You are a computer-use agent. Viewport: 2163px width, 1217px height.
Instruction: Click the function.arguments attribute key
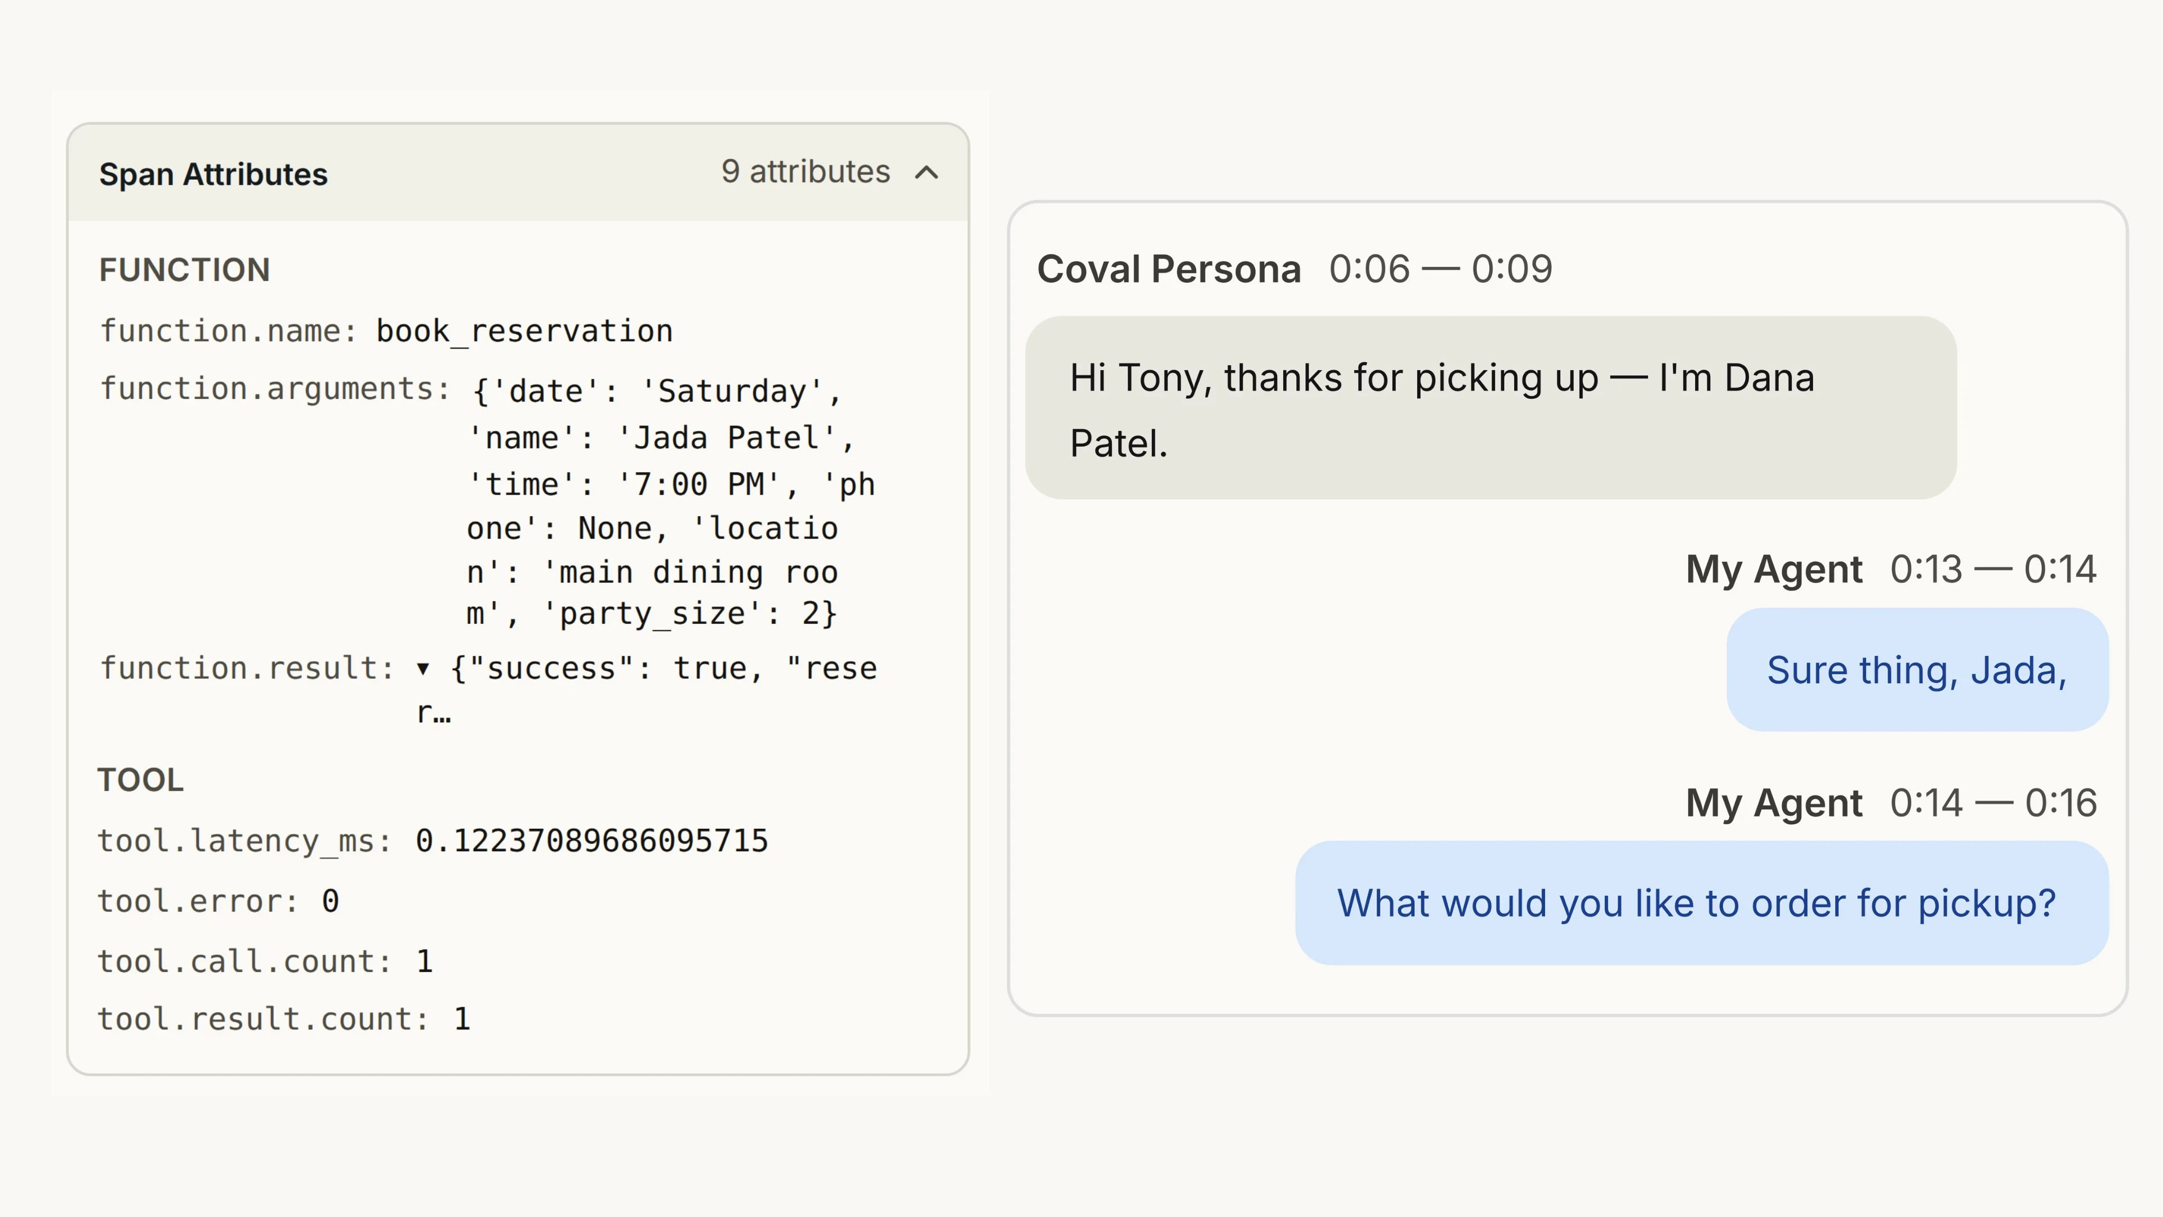[275, 389]
